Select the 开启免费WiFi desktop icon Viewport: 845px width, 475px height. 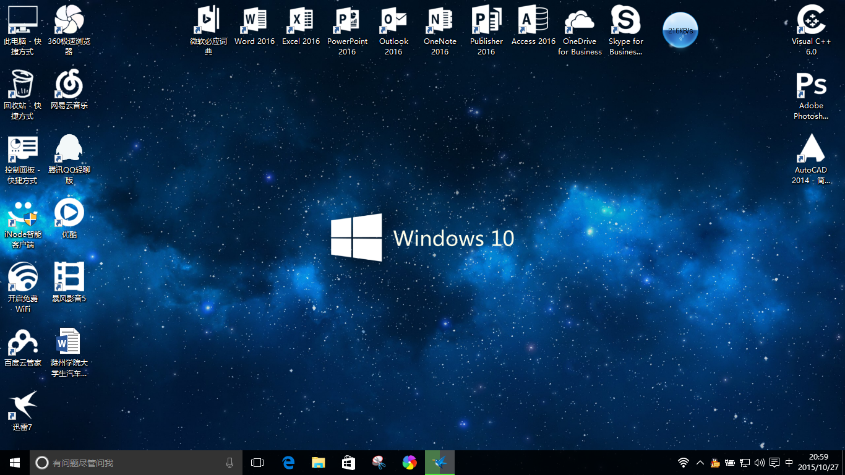click(23, 288)
